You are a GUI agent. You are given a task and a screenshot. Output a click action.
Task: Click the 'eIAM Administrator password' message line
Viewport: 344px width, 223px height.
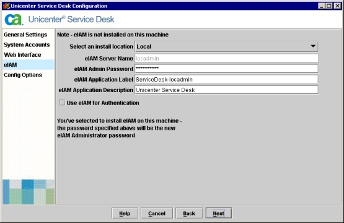tap(96, 135)
